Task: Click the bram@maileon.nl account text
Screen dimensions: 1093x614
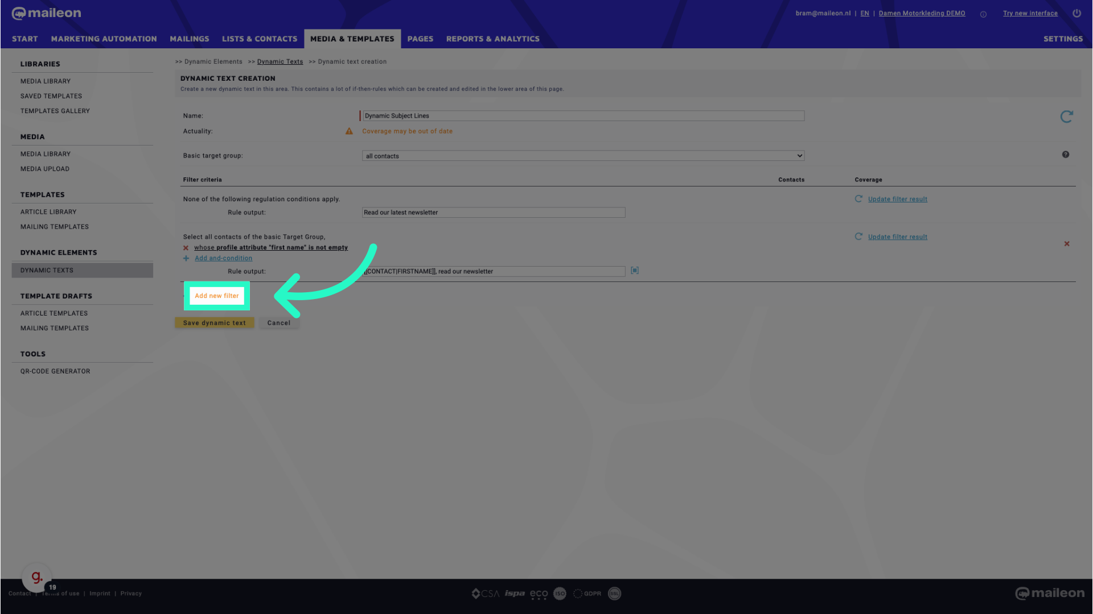Action: point(823,13)
